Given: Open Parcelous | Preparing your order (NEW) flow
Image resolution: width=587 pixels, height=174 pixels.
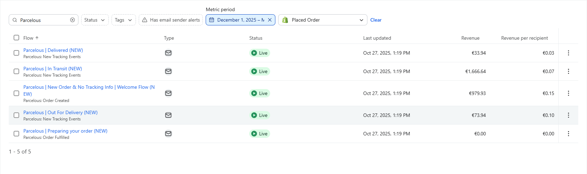Looking at the screenshot, I should 65,131.
